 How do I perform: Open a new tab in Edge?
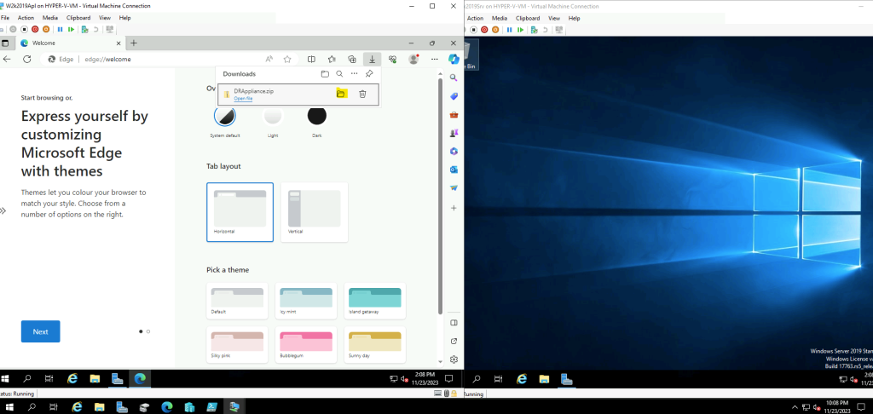134,43
